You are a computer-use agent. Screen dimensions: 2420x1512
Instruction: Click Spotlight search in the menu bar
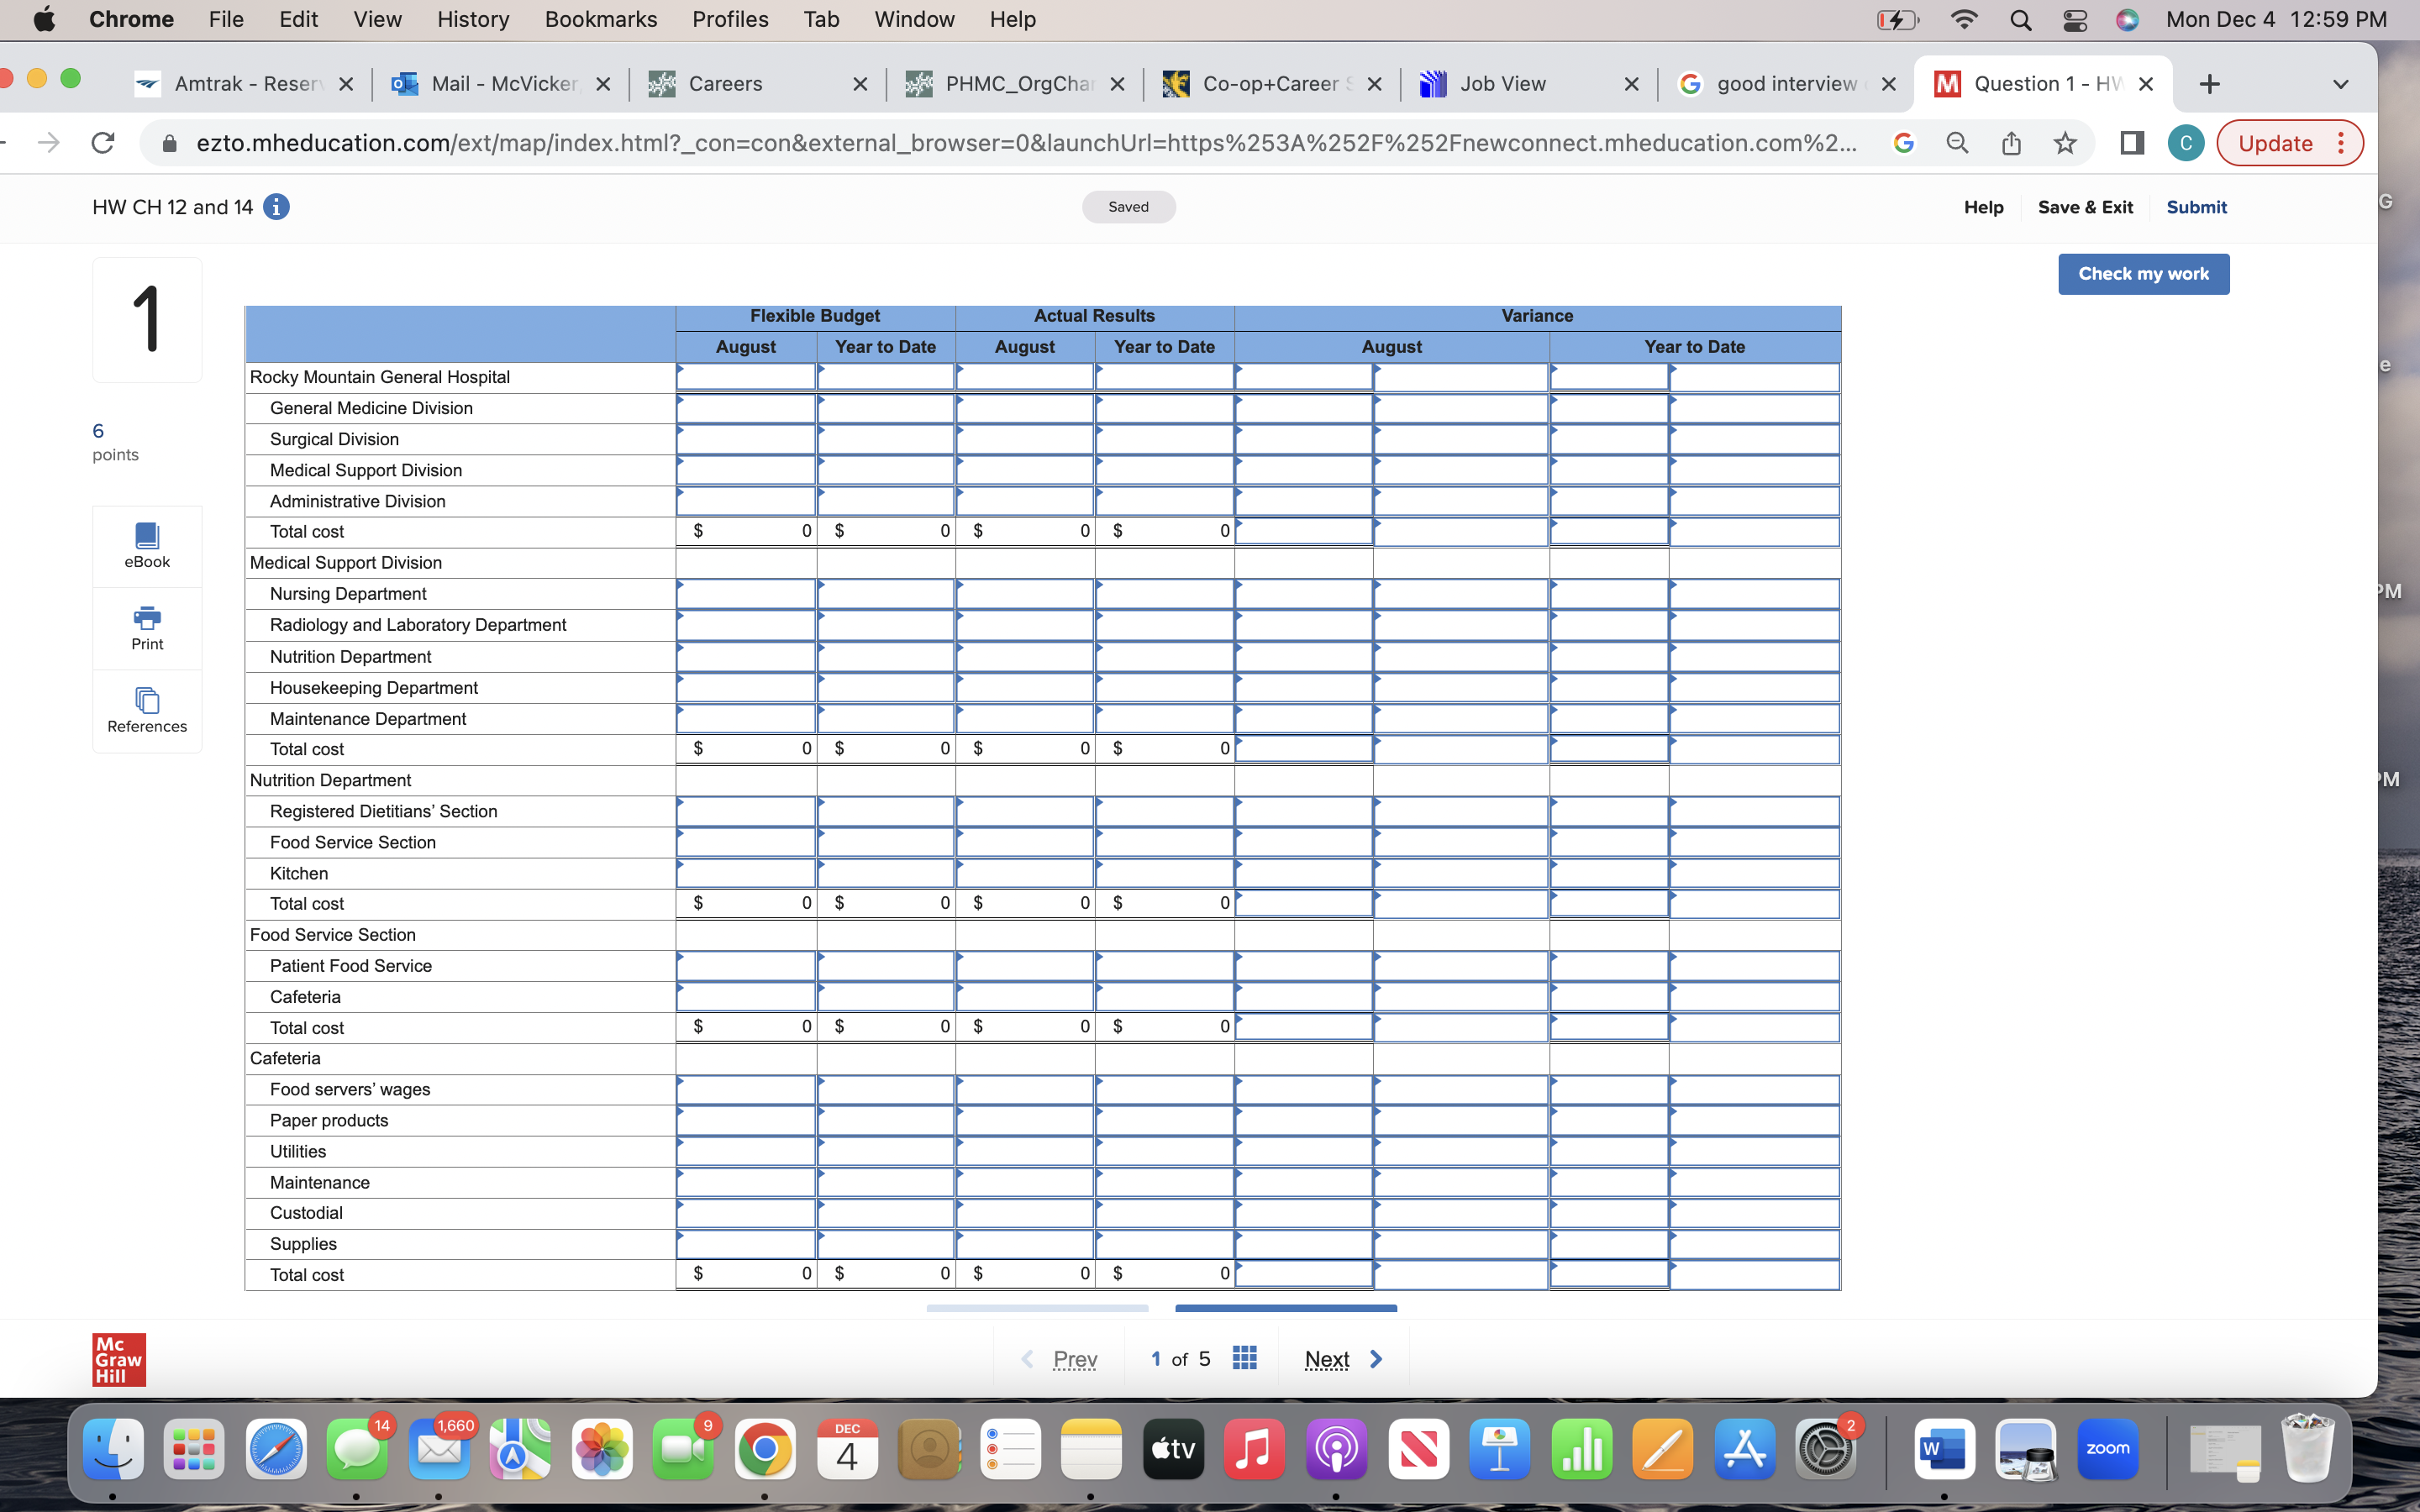[x=2020, y=19]
